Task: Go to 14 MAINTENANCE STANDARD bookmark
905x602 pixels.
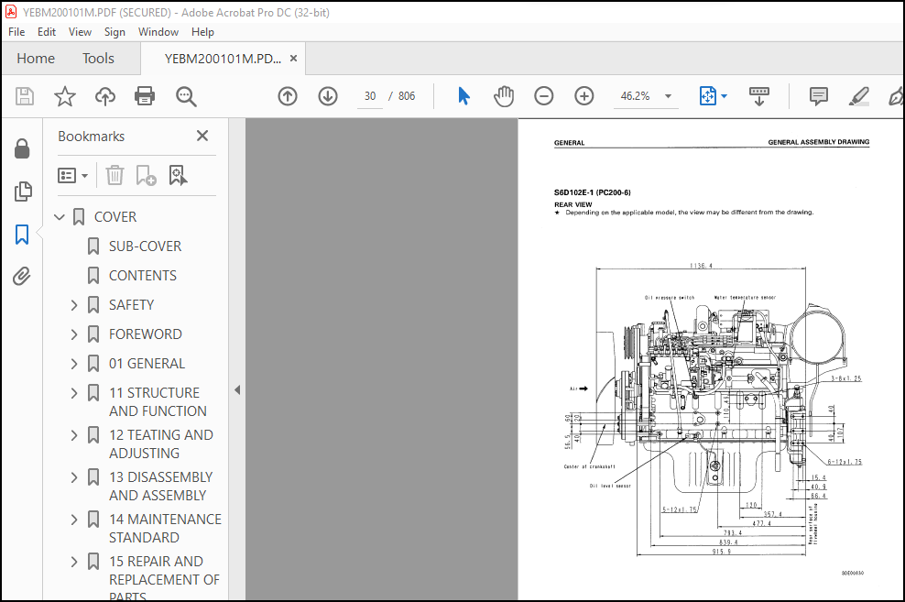Action: [165, 528]
